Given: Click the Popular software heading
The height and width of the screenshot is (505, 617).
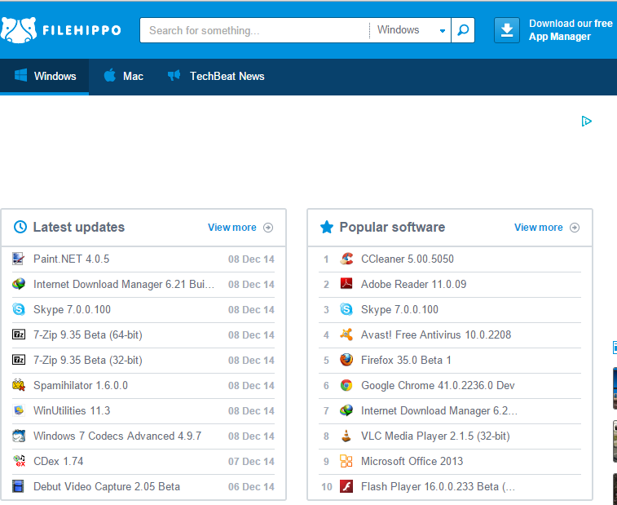Looking at the screenshot, I should (x=392, y=227).
